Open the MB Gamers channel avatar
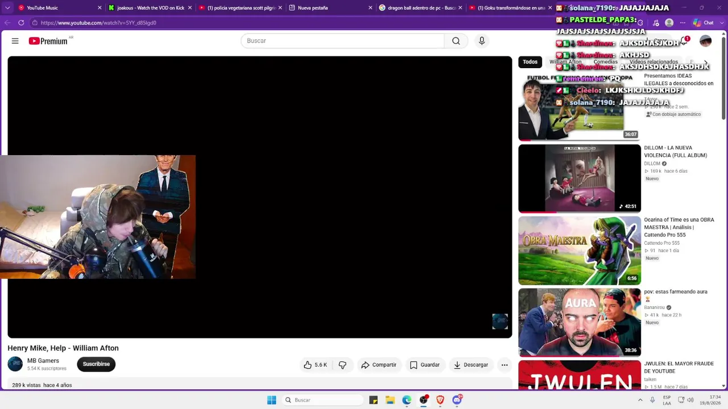The height and width of the screenshot is (409, 728). (x=15, y=364)
